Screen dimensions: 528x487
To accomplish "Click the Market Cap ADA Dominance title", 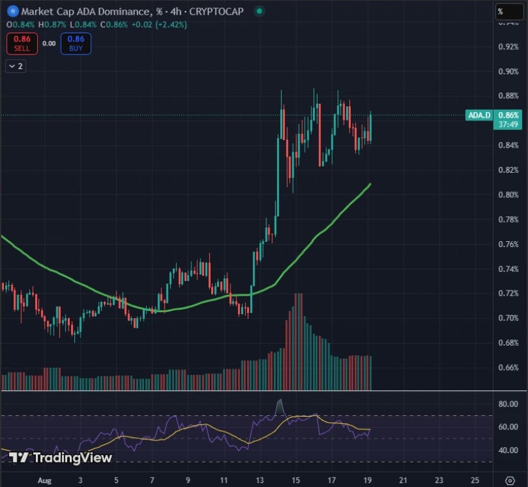I will [x=86, y=12].
